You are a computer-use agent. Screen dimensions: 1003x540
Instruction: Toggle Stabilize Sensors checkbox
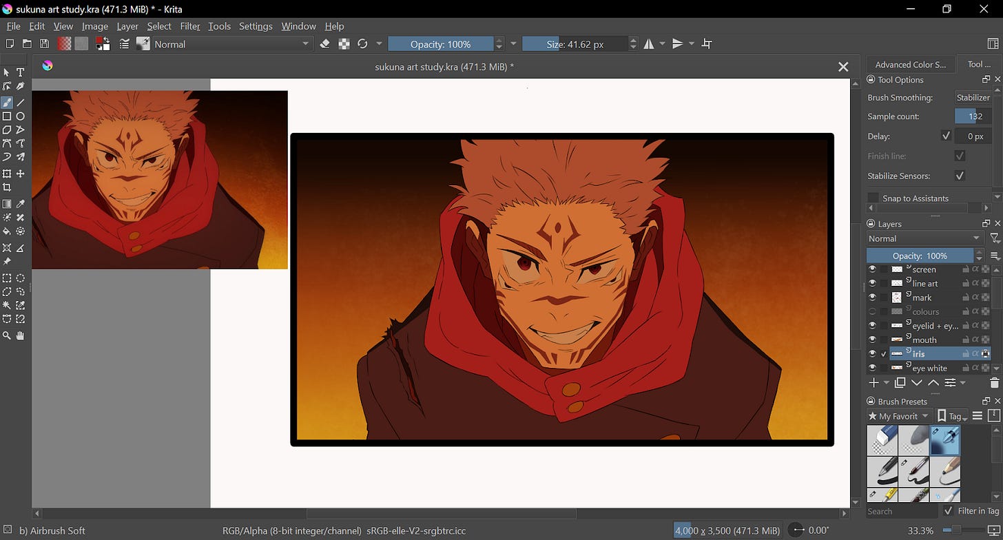(960, 176)
